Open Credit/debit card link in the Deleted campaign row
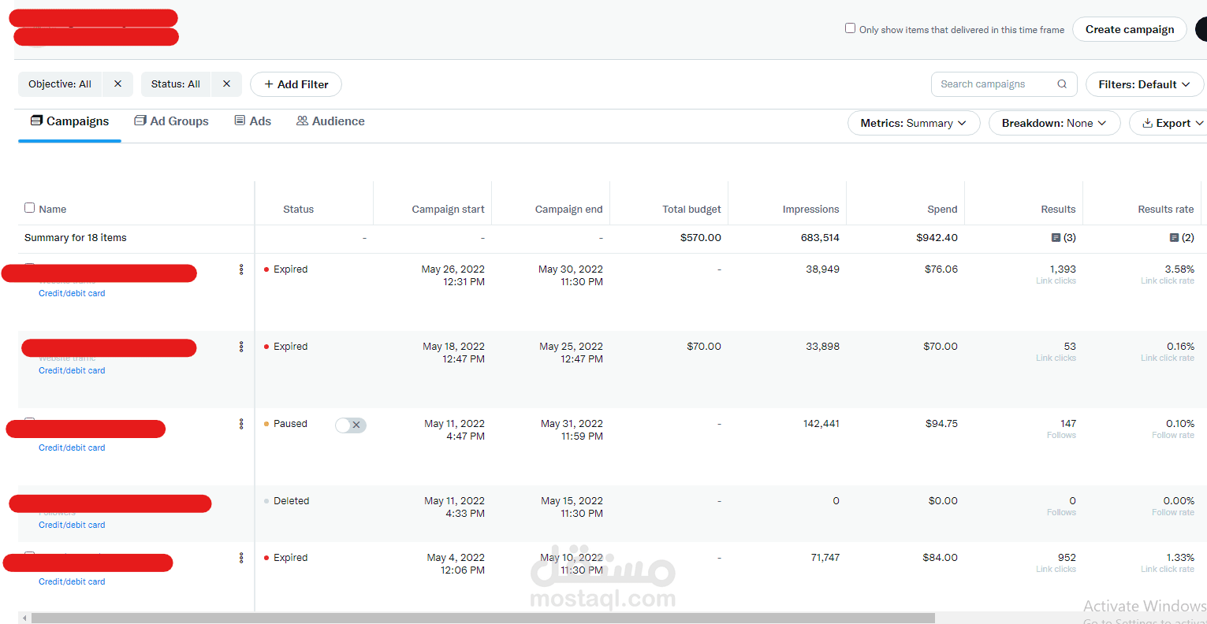Screen dimensions: 1207x624 [x=72, y=525]
